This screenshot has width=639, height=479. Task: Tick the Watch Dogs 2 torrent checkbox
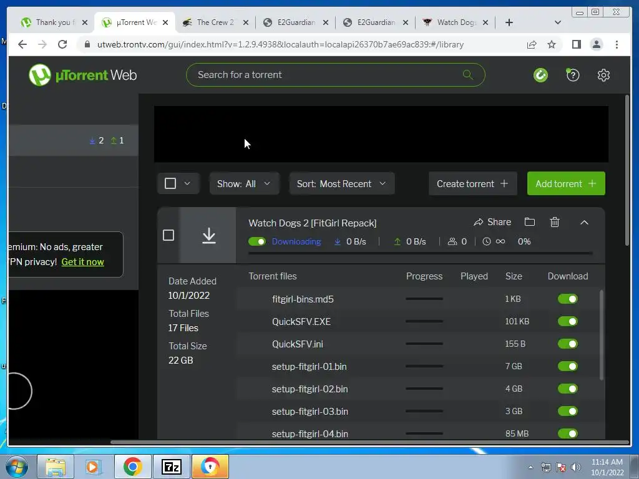click(x=168, y=235)
